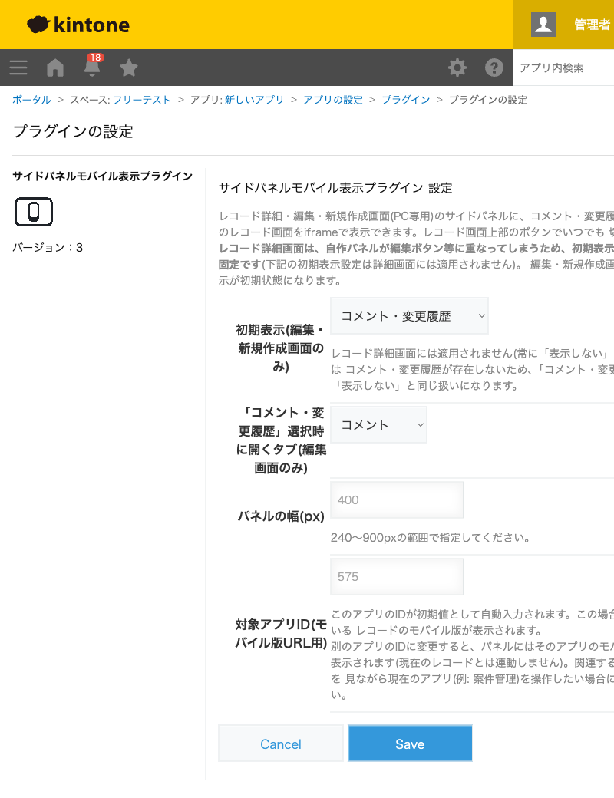This screenshot has height=798, width=614.
Task: Open the 新しいアプリ breadcrumb link
Action: pos(254,100)
